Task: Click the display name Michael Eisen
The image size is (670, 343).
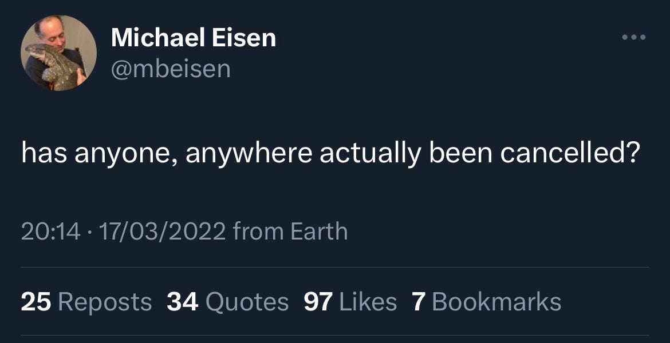Action: 193,38
